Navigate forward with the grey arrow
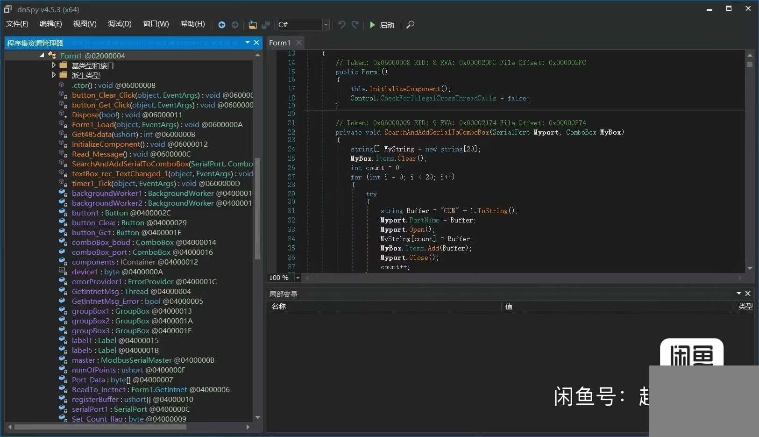The width and height of the screenshot is (759, 437). 235,25
